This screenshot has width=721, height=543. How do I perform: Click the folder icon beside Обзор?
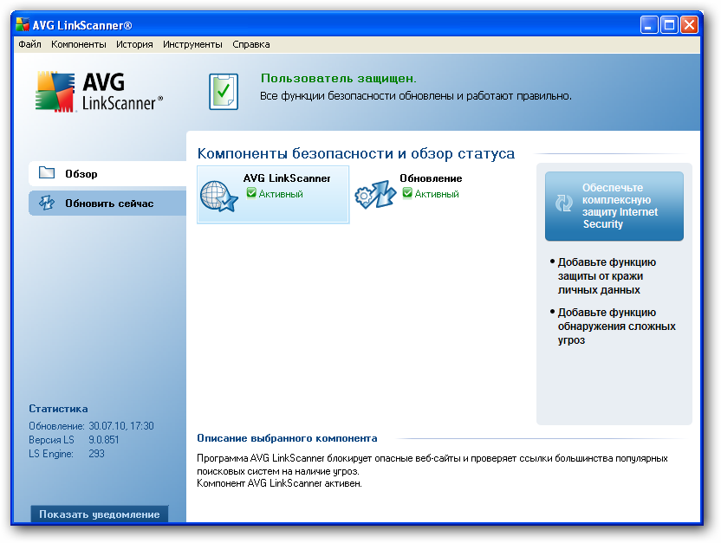47,173
